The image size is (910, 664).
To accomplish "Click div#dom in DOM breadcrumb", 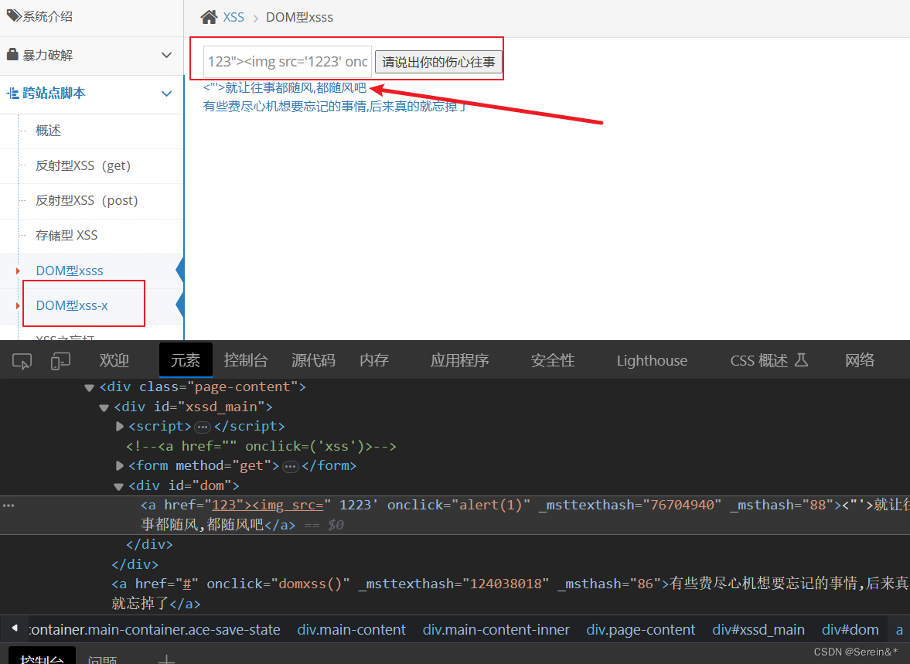I will [x=850, y=630].
